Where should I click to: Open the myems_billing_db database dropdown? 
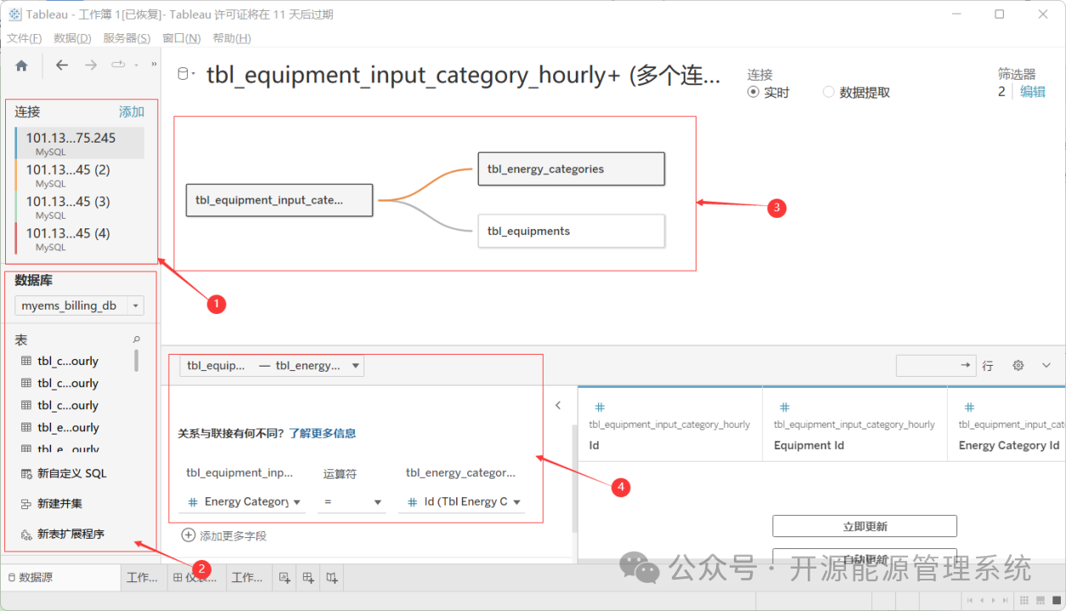pyautogui.click(x=79, y=305)
